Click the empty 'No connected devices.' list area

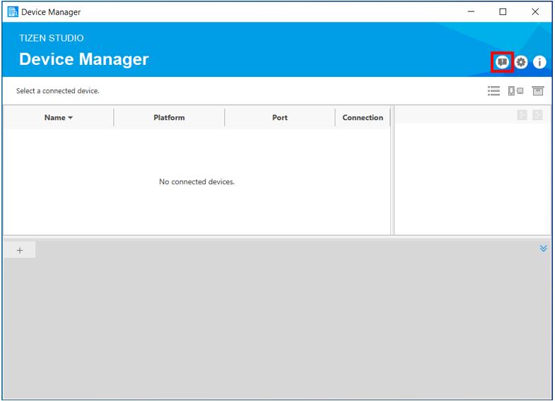(x=197, y=181)
